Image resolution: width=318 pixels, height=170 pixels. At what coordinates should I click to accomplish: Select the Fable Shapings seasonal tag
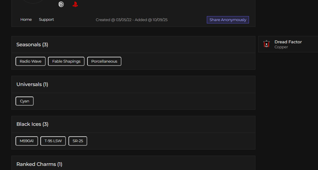(x=66, y=61)
